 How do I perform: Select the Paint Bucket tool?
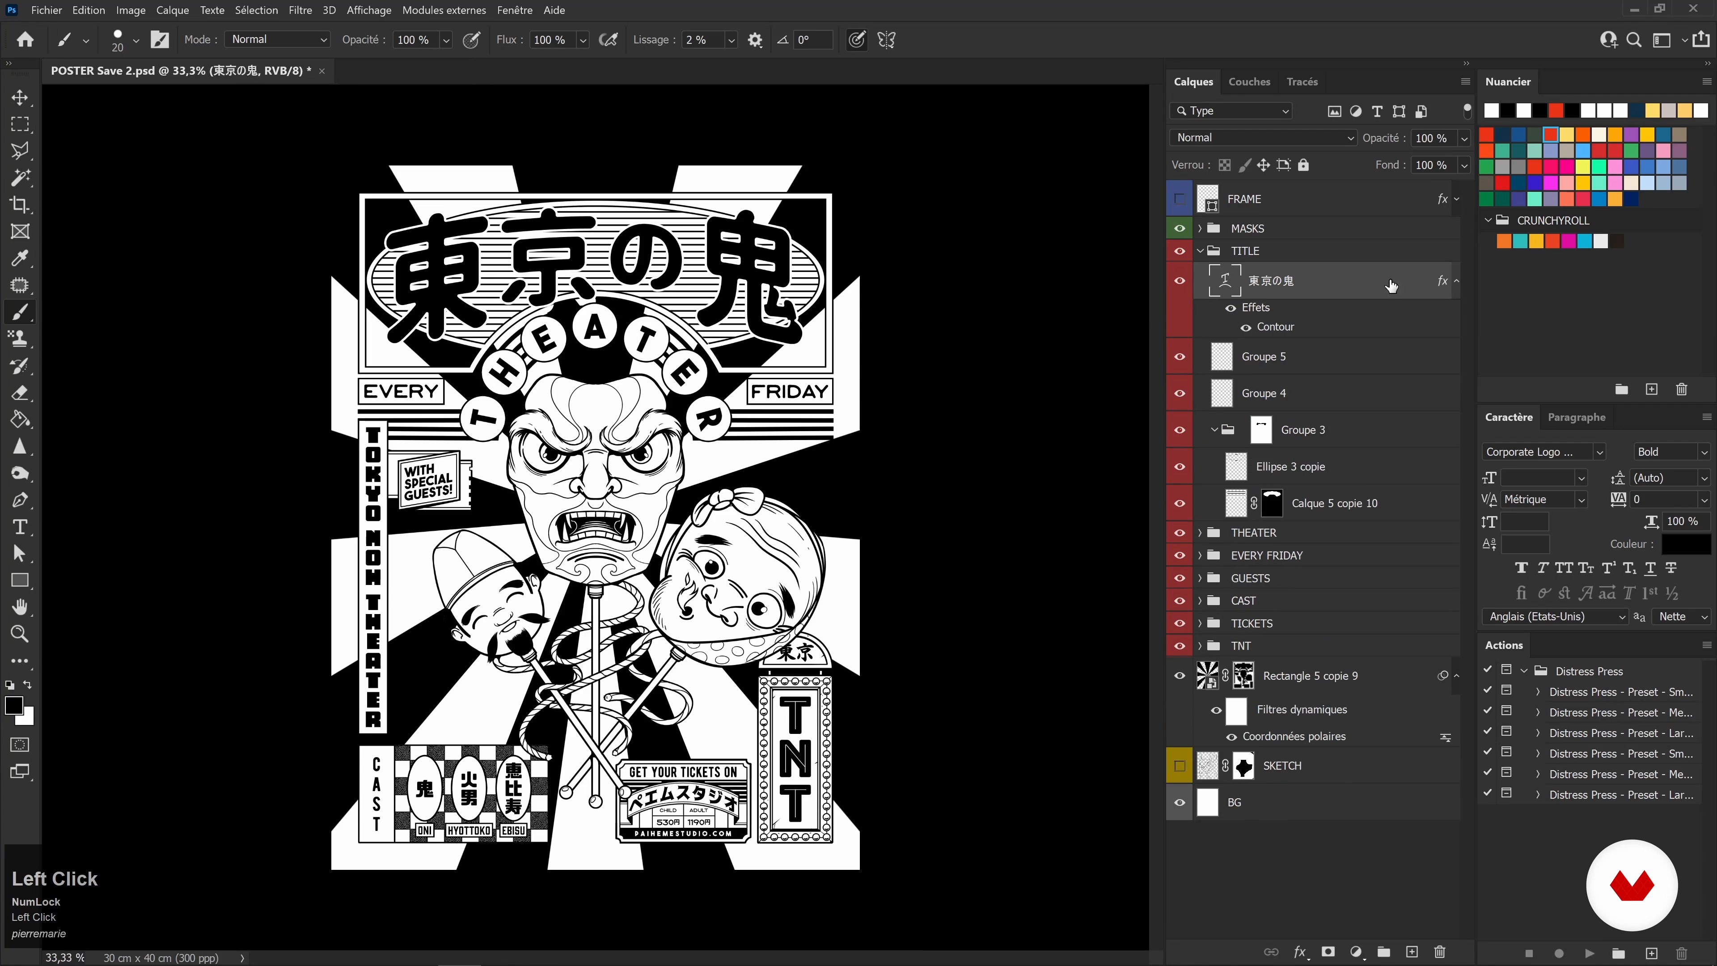pyautogui.click(x=20, y=419)
